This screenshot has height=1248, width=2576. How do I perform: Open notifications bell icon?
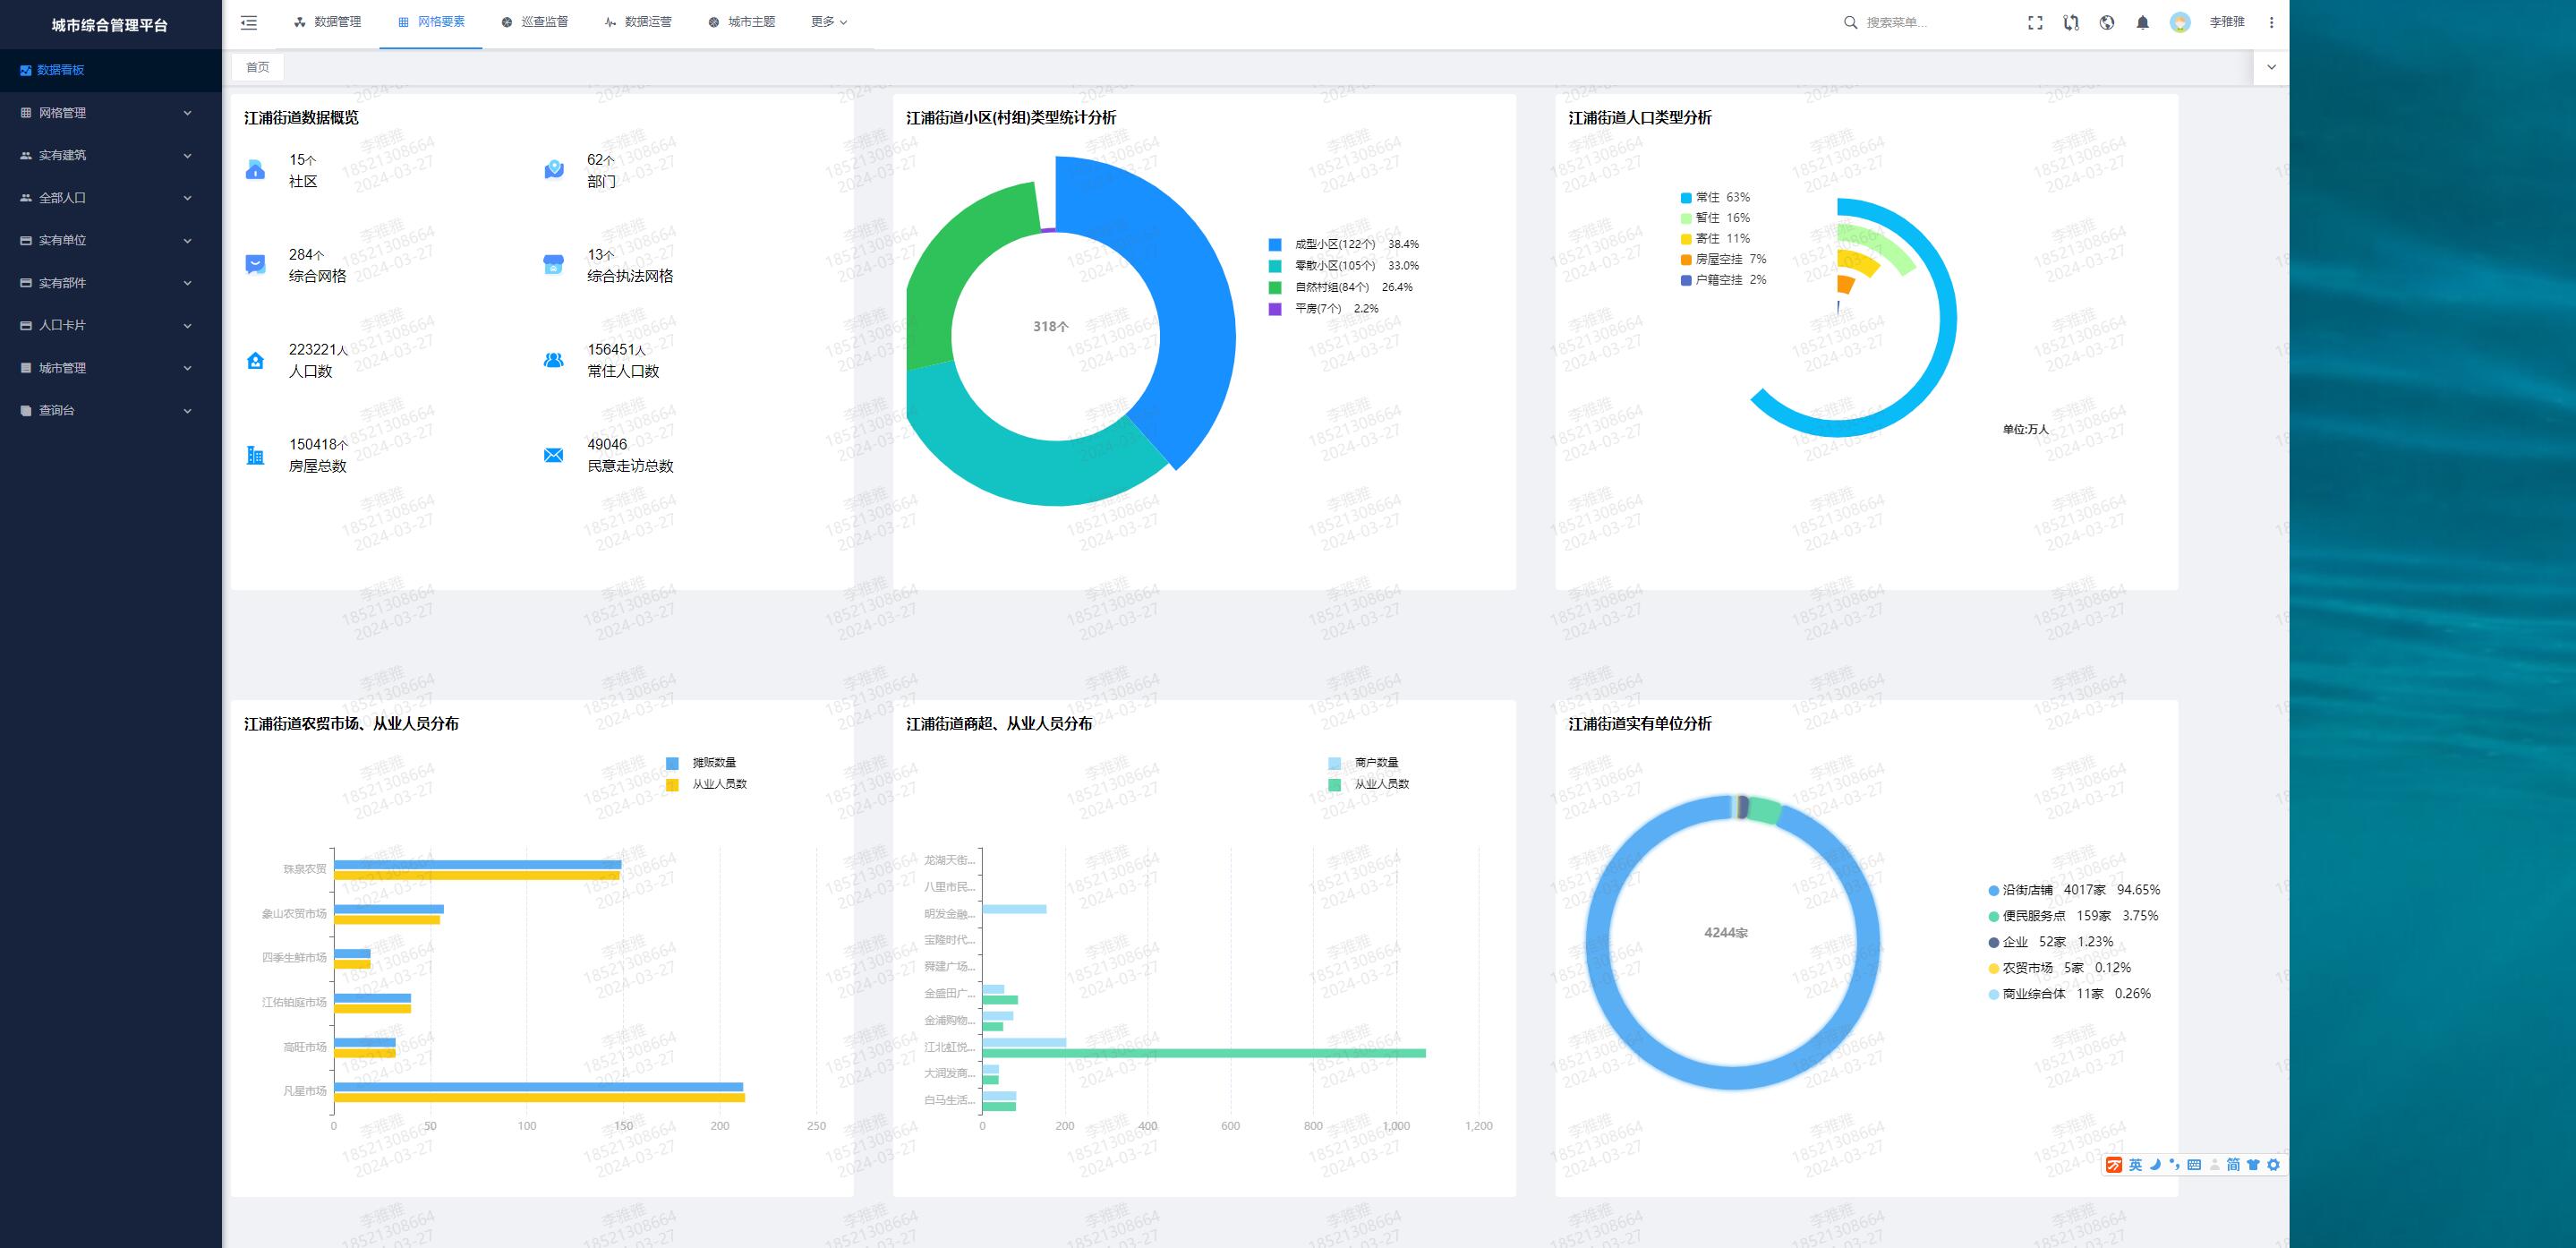coord(2143,22)
